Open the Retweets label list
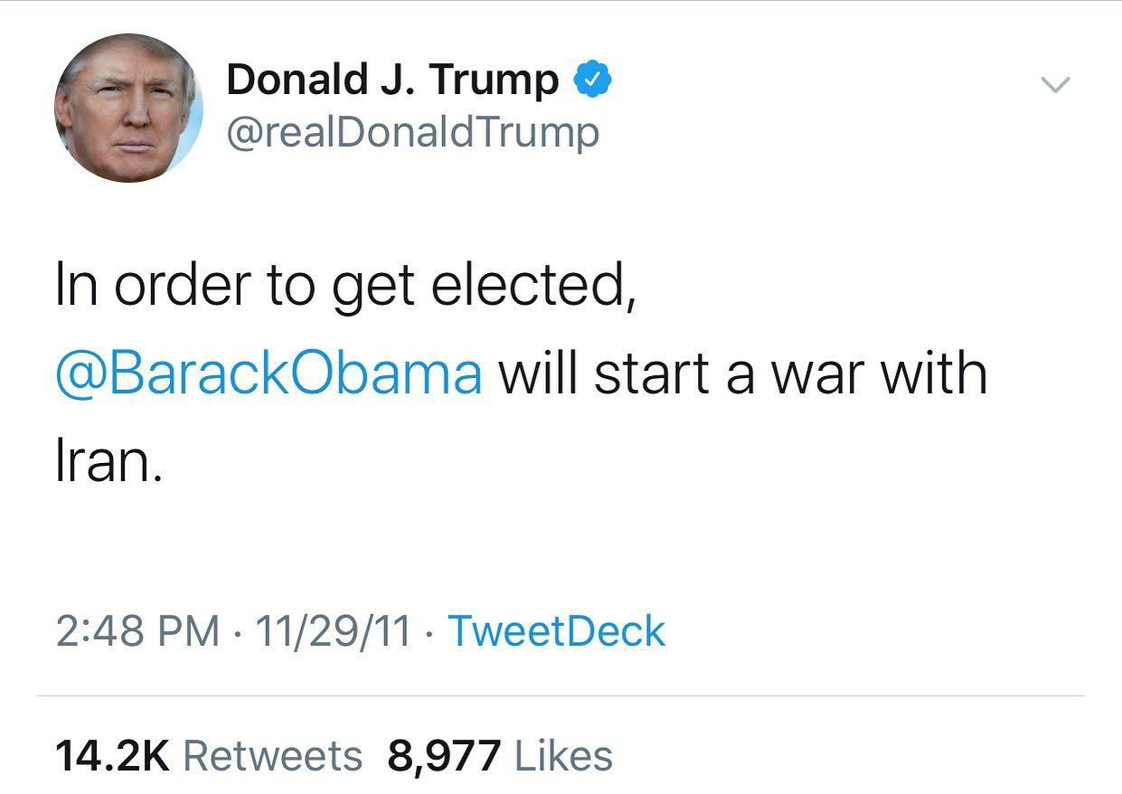The width and height of the screenshot is (1122, 794). (x=272, y=755)
